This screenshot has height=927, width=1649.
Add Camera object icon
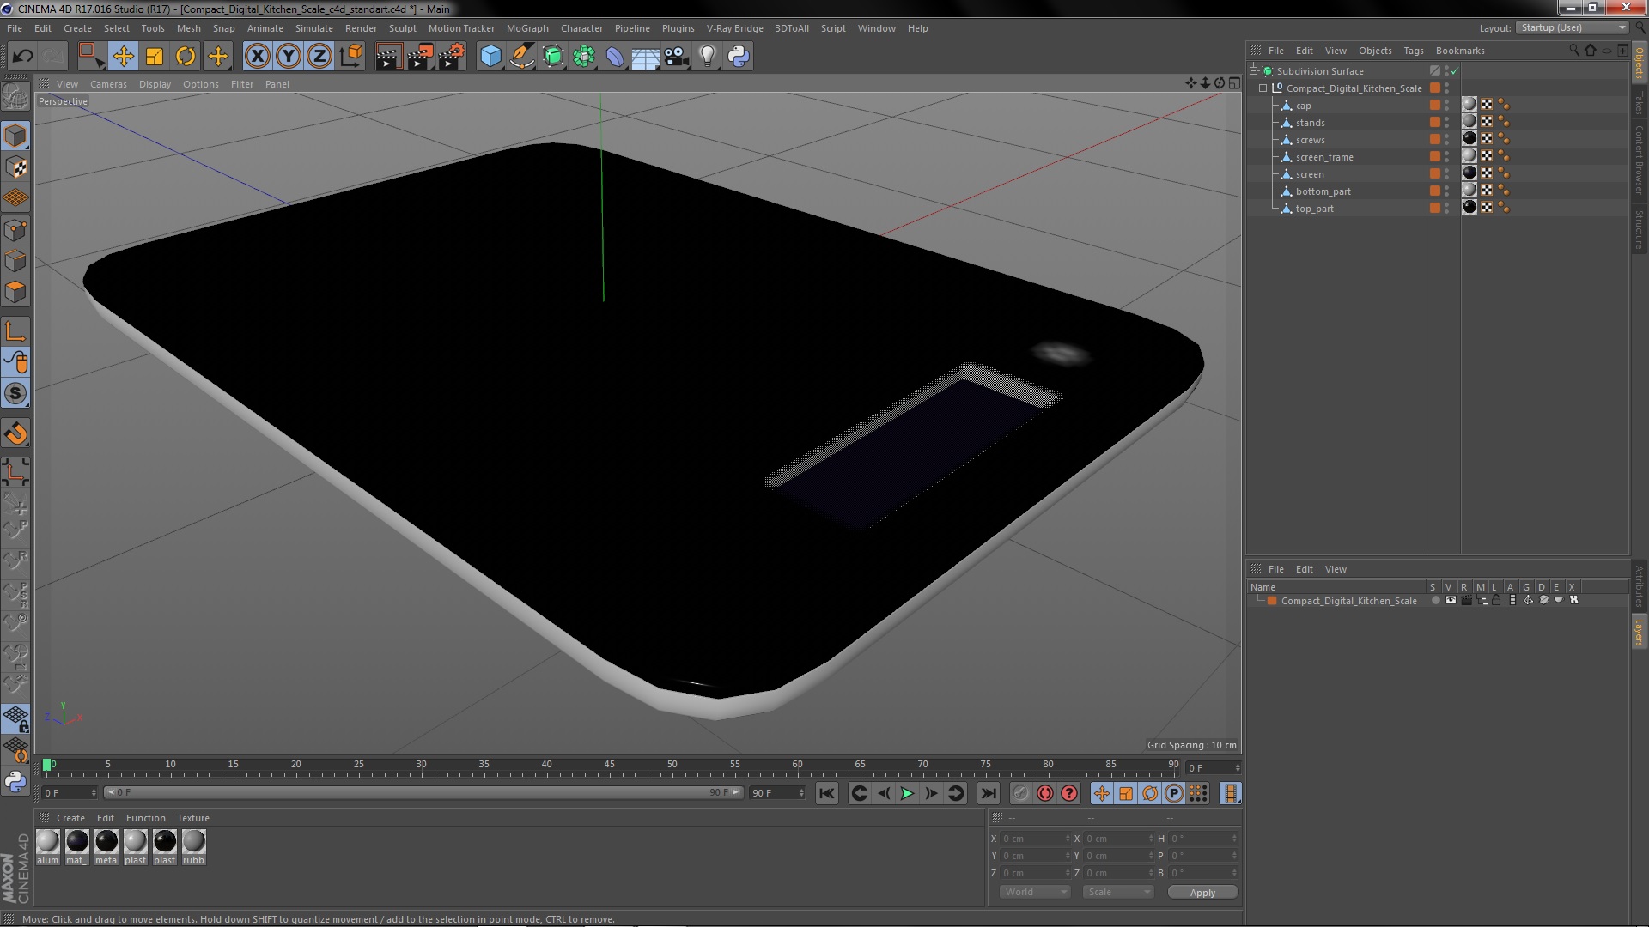pos(677,57)
